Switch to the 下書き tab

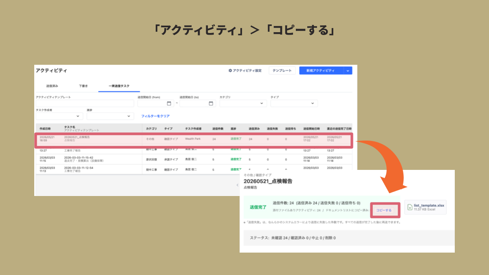coord(83,86)
